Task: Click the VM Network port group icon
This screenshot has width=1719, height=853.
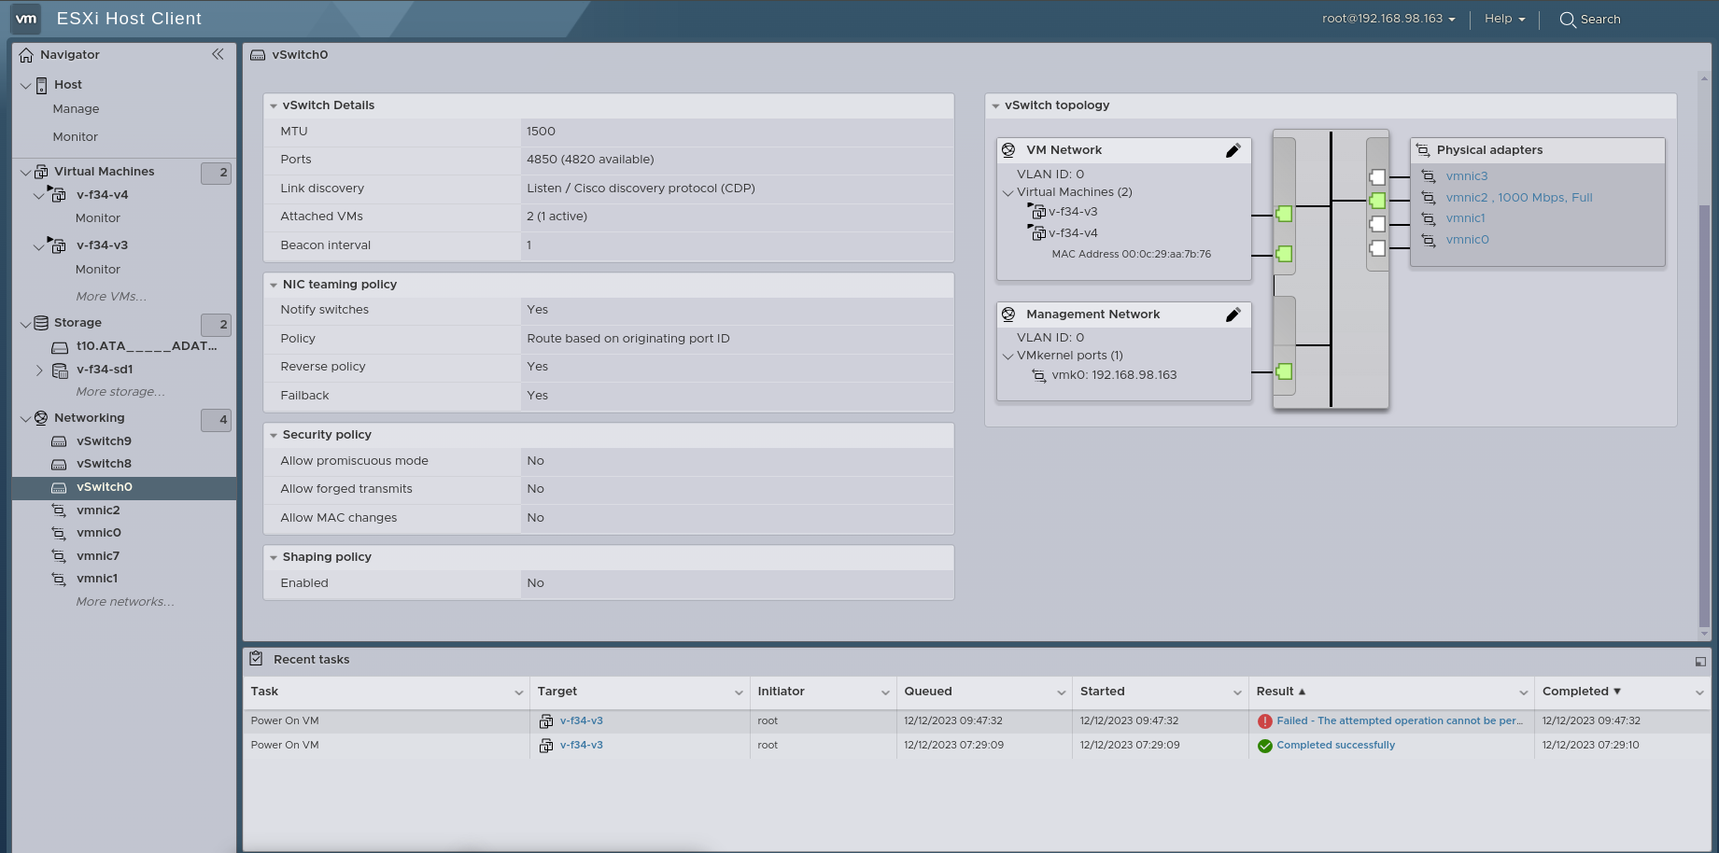Action: (1008, 150)
